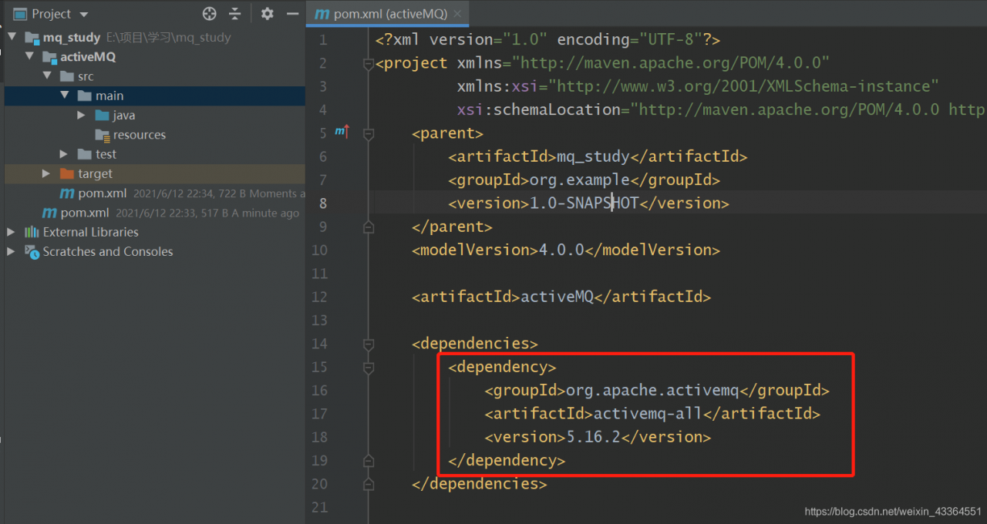The width and height of the screenshot is (987, 524).
Task: Expand the java folder arrow
Action: 82,115
